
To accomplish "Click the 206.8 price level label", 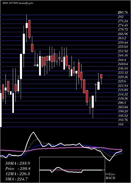I will click(x=122, y=103).
